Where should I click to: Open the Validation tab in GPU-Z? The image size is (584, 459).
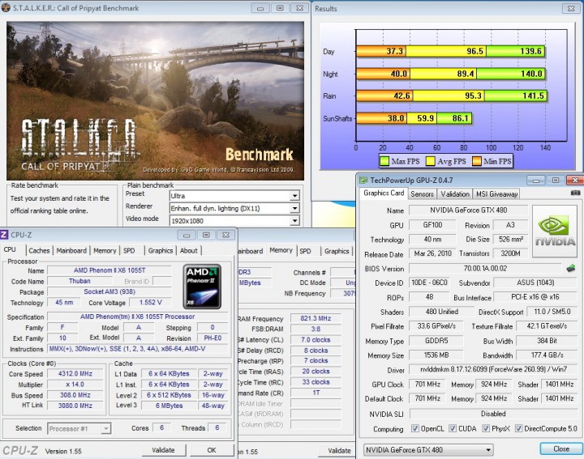coord(455,194)
